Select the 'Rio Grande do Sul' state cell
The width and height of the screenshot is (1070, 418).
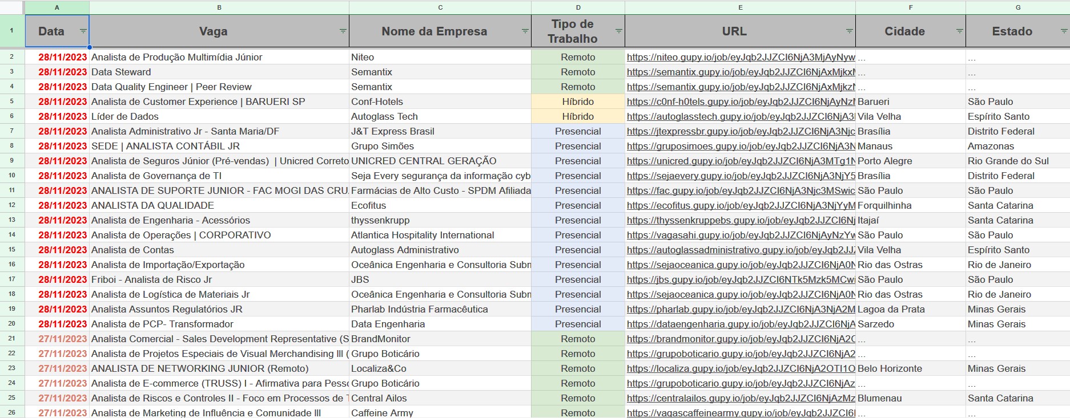click(1018, 161)
